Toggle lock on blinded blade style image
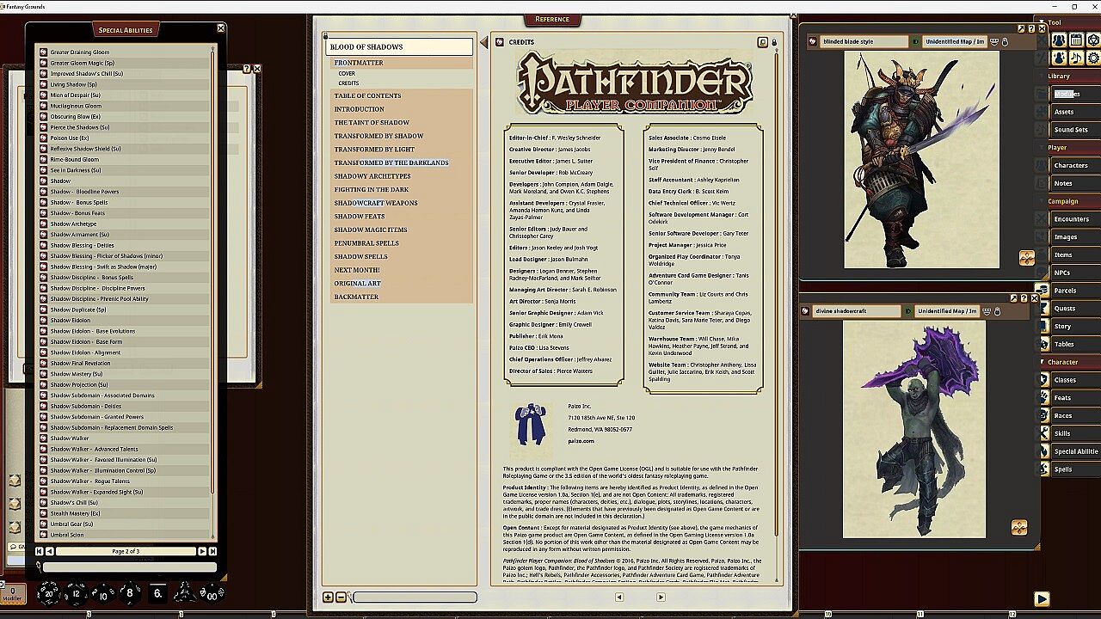The image size is (1101, 619). [x=1005, y=41]
